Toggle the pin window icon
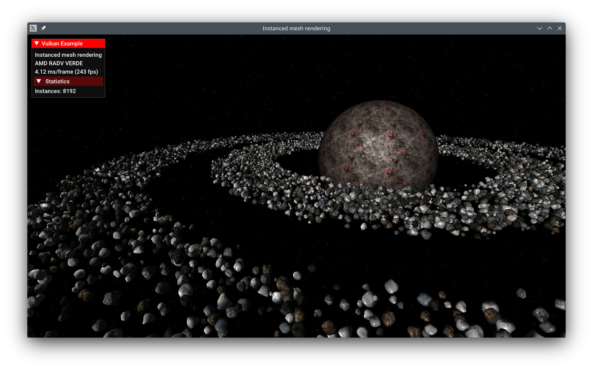Viewport: 593px width, 370px height. (43, 28)
